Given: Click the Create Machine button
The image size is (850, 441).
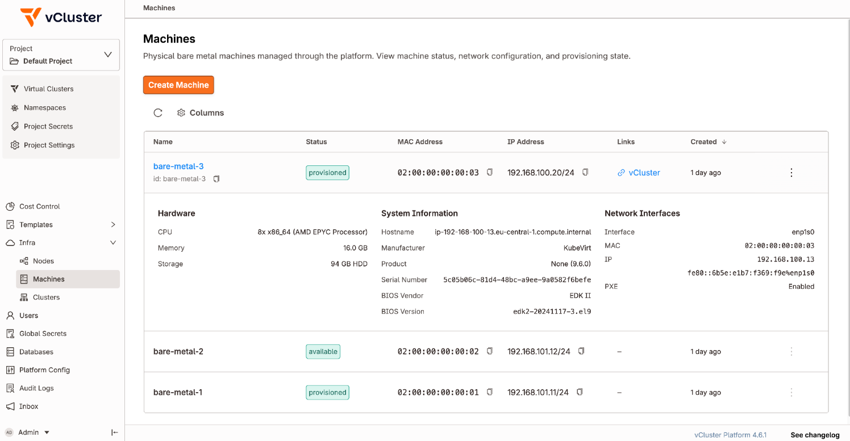Looking at the screenshot, I should point(178,85).
